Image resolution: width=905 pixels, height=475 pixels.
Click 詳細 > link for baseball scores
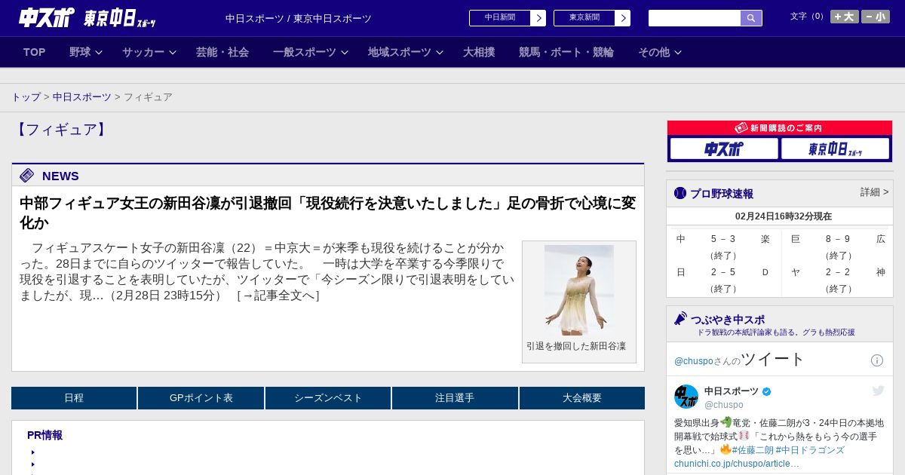point(874,192)
